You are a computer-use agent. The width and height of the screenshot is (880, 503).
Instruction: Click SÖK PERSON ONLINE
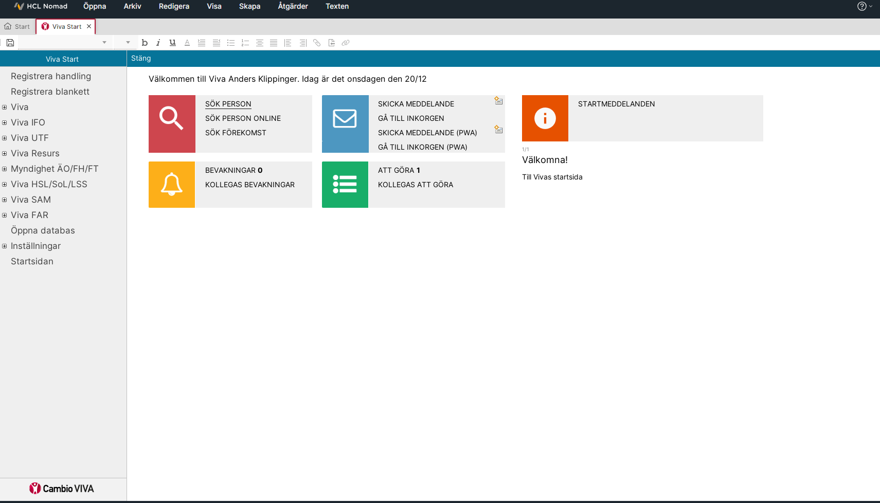click(243, 118)
